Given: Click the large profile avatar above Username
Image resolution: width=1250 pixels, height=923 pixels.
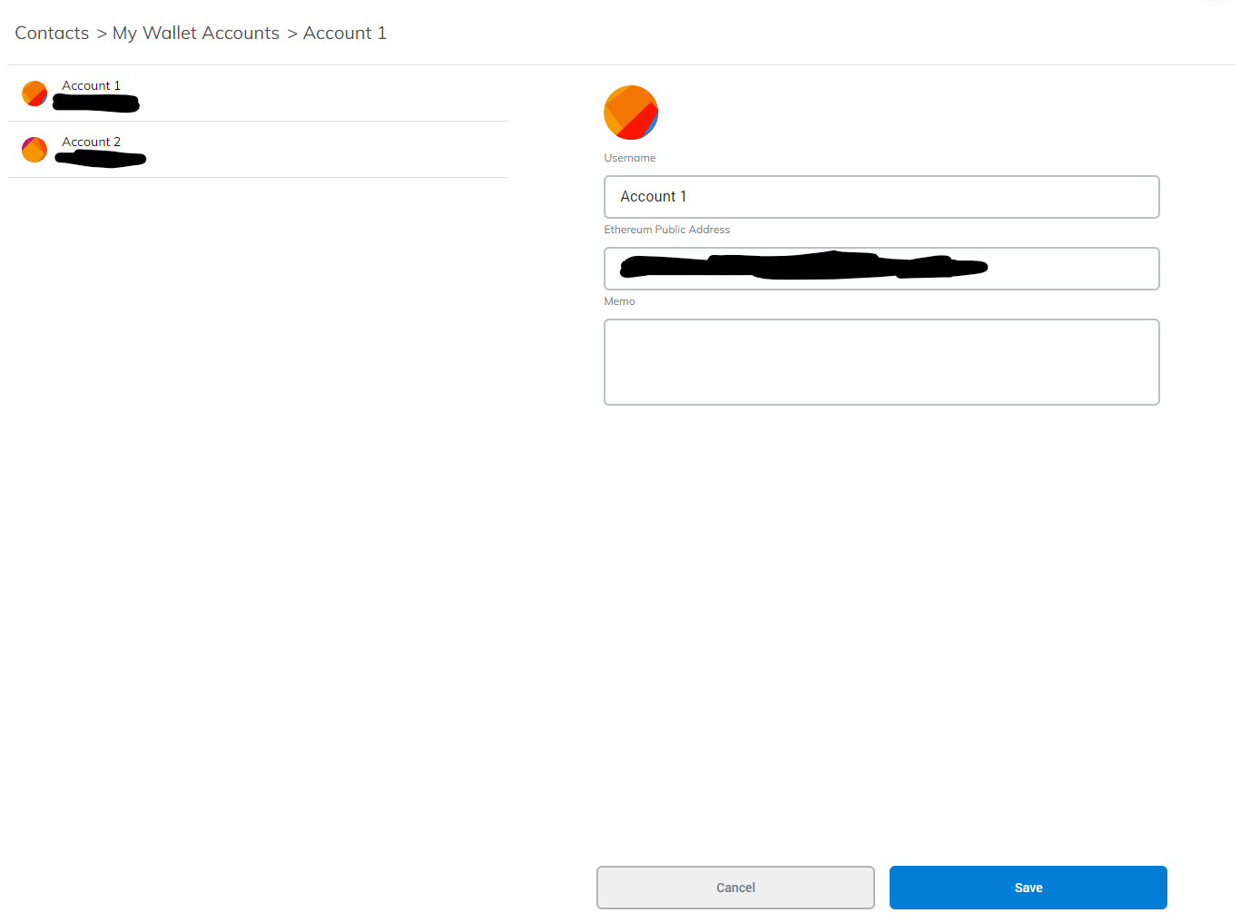Looking at the screenshot, I should (631, 113).
